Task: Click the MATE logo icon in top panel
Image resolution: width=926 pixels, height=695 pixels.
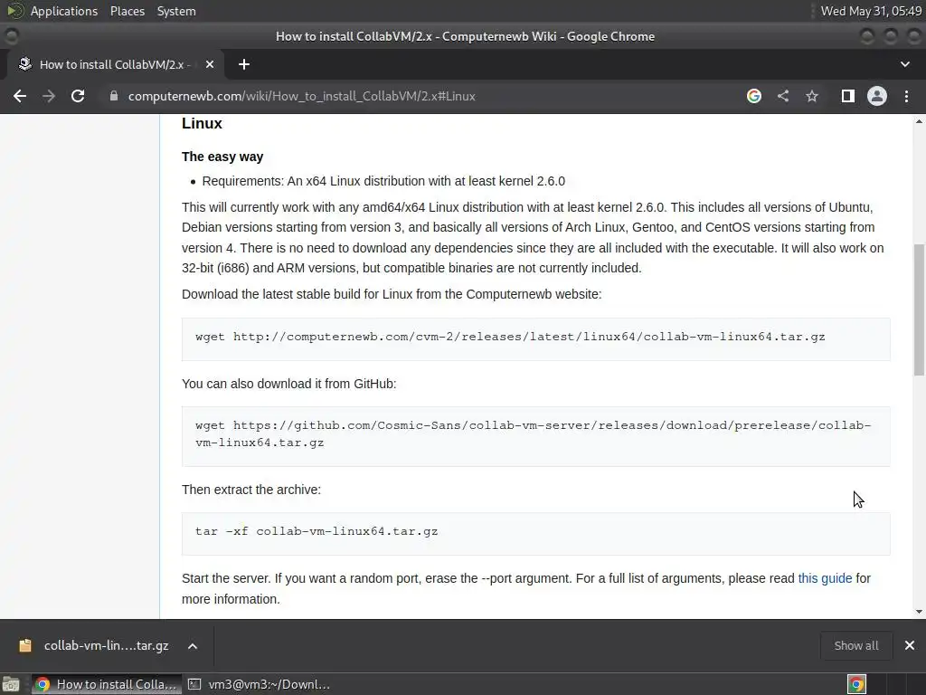Action: click(14, 11)
